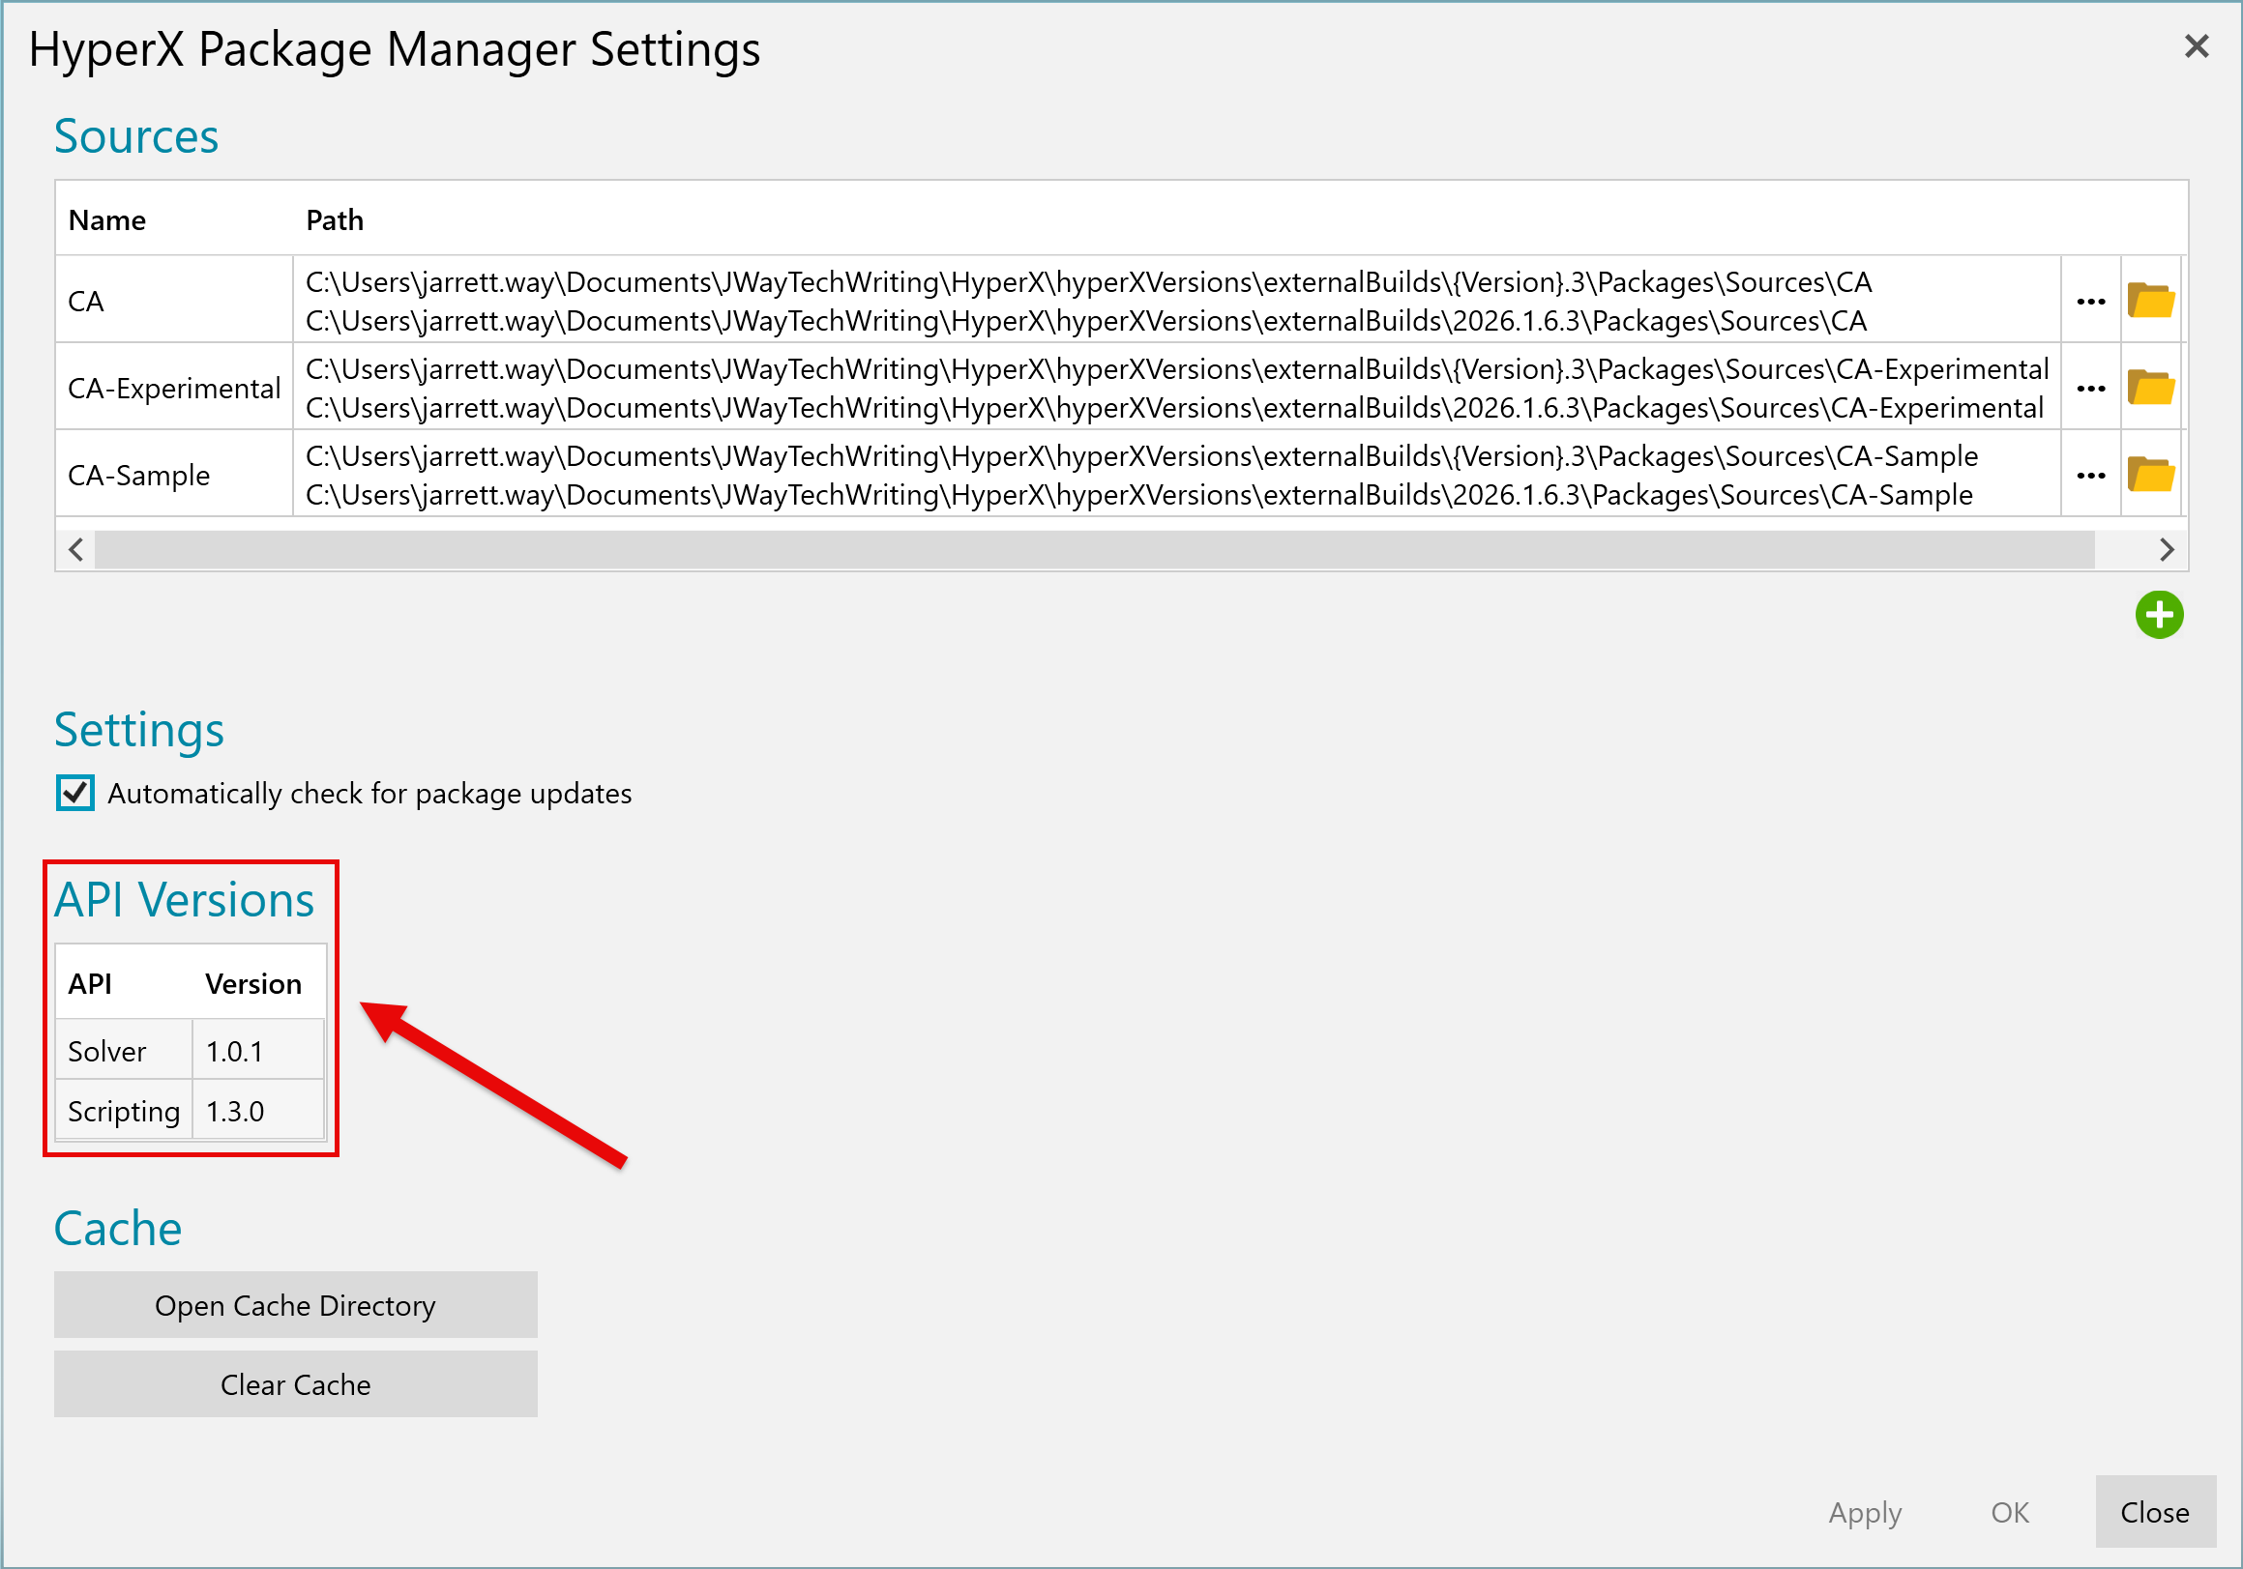The width and height of the screenshot is (2243, 1569).
Task: Click the right arrow of the sources scrollbar
Action: tap(2166, 550)
